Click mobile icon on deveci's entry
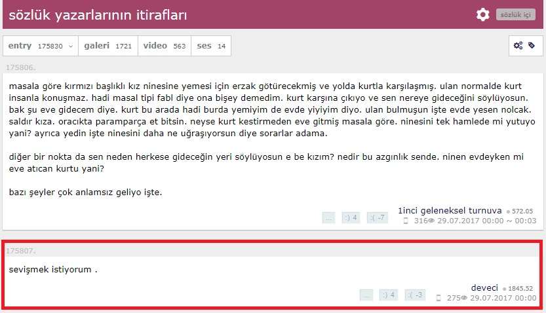 (x=439, y=298)
